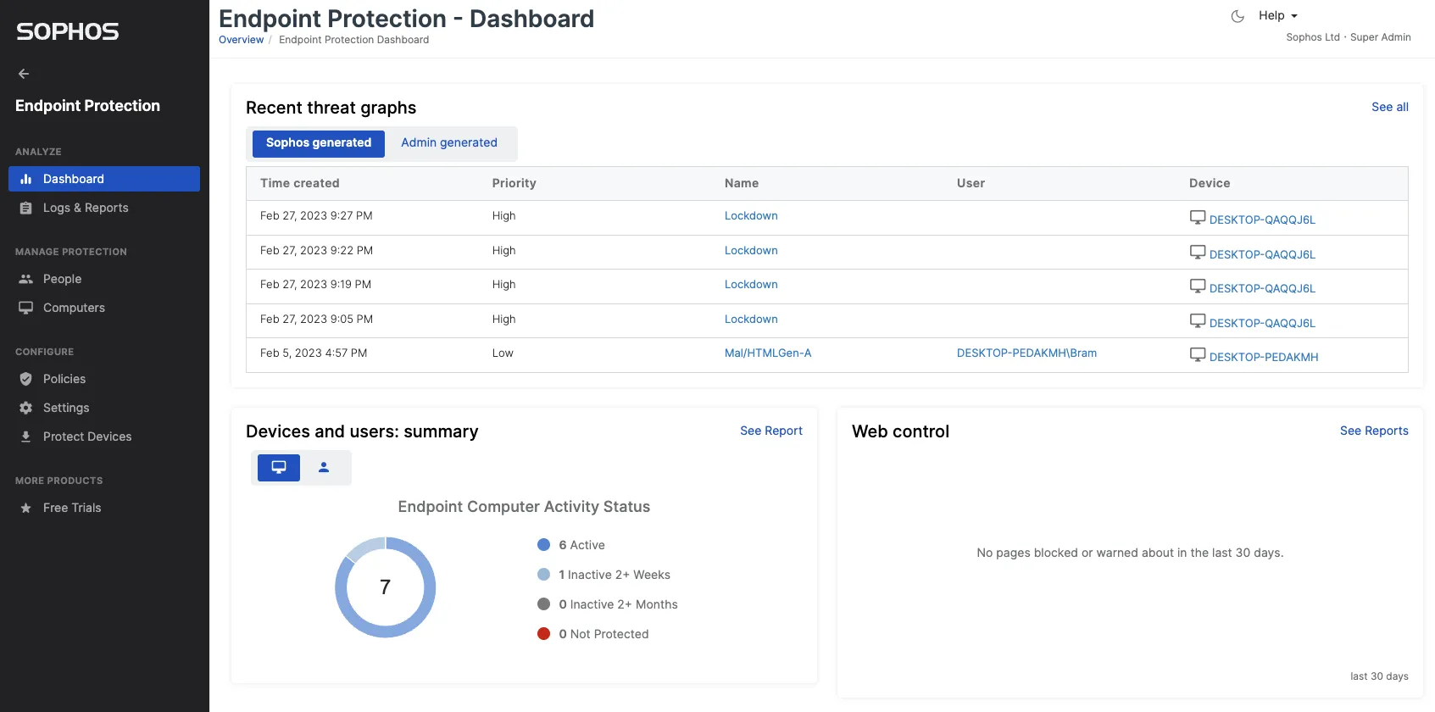Click the Free Trials star icon

coord(26,508)
